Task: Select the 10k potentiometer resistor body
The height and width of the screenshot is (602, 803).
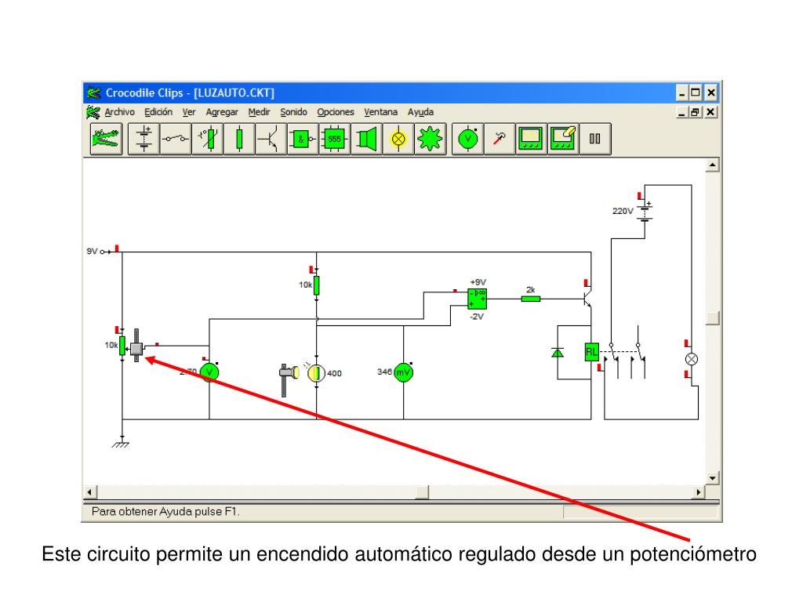Action: tap(122, 346)
